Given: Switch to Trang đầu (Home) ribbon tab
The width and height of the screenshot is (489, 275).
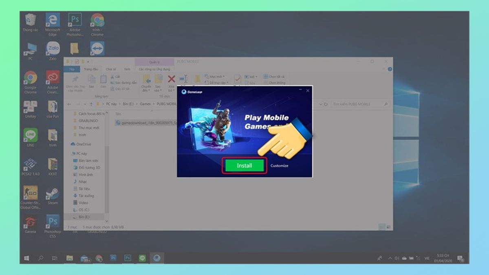Looking at the screenshot, I should [x=91, y=69].
